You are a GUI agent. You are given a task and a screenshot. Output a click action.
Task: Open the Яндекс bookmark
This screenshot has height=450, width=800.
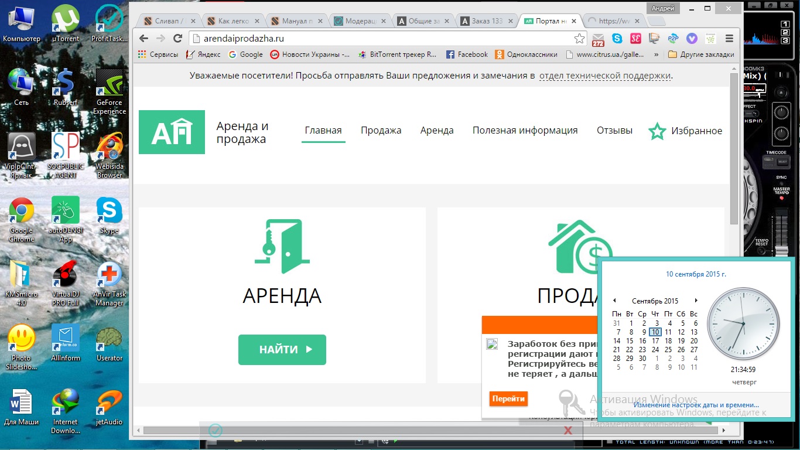(203, 54)
